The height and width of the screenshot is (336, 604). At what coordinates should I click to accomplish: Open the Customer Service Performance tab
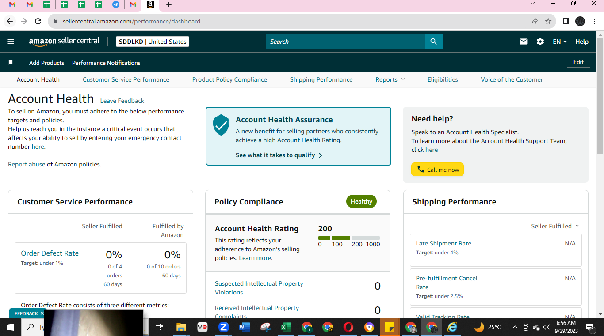(x=126, y=79)
